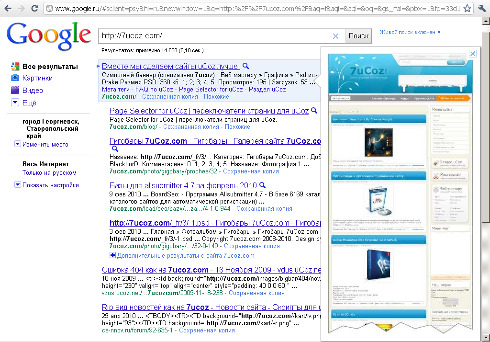Bookmark this page with the star icon

467,9
